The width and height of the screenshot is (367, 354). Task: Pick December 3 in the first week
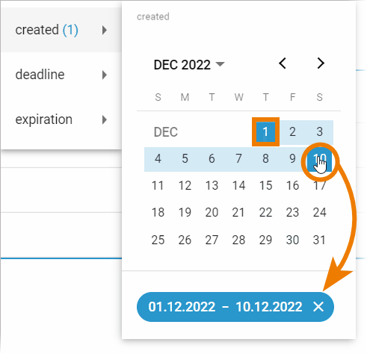[319, 131]
